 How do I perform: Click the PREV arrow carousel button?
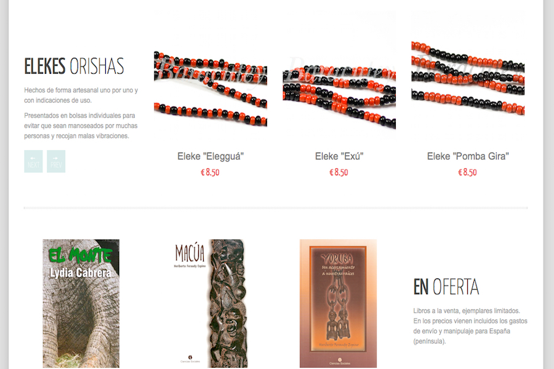coord(56,161)
